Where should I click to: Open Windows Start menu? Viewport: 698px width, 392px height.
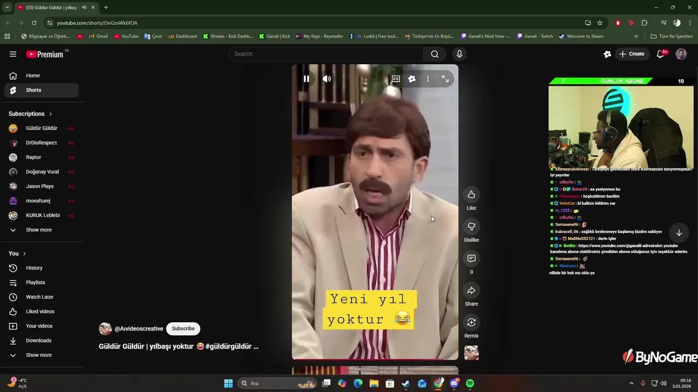coord(228,383)
